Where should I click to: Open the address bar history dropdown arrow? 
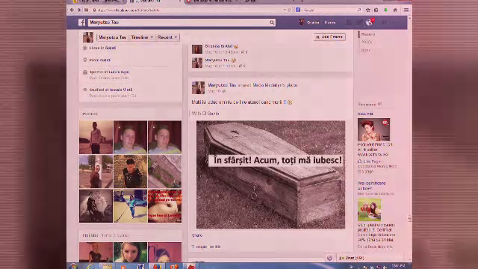(285, 10)
